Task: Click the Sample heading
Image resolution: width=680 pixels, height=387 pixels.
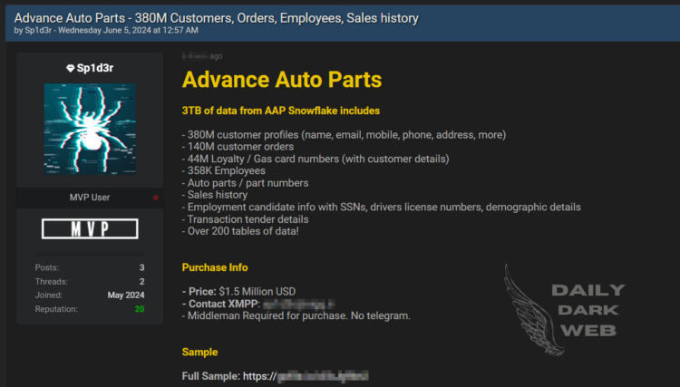Action: pos(199,352)
